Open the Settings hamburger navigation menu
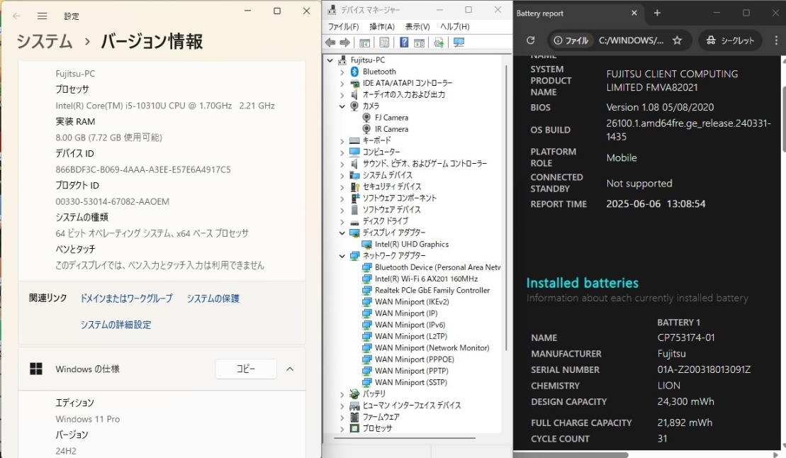786x458 pixels. pos(42,16)
